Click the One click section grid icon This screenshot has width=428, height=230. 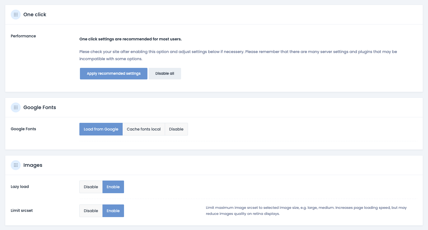click(x=16, y=15)
